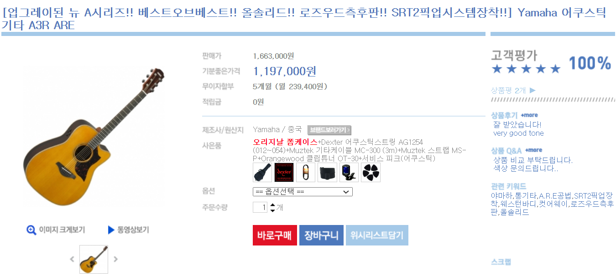
Task: Click the 바로구매 buy now button
Action: click(x=275, y=235)
